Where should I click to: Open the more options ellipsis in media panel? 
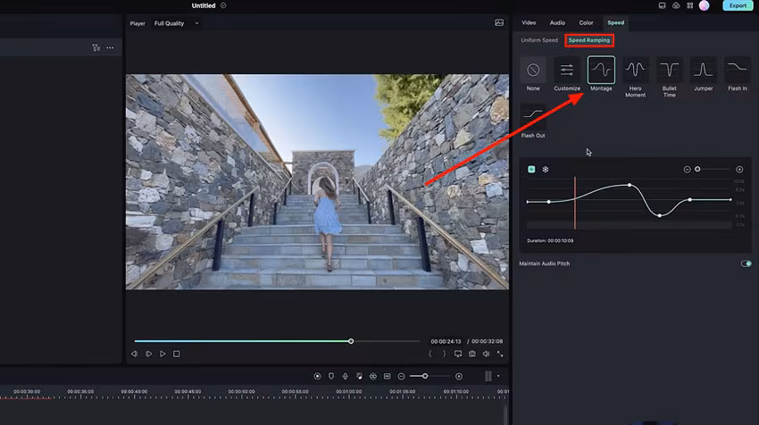(110, 47)
